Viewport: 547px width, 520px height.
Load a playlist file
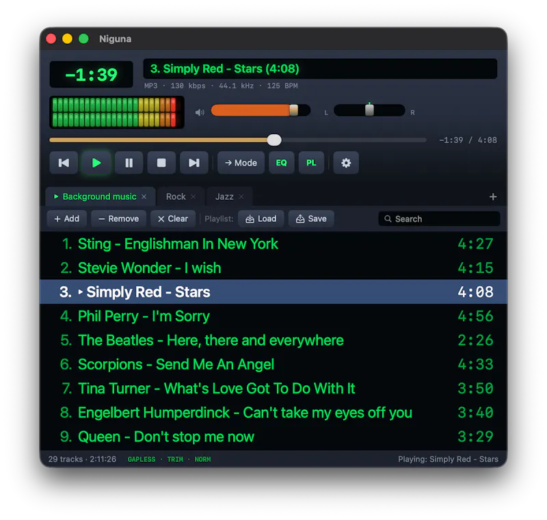point(261,219)
